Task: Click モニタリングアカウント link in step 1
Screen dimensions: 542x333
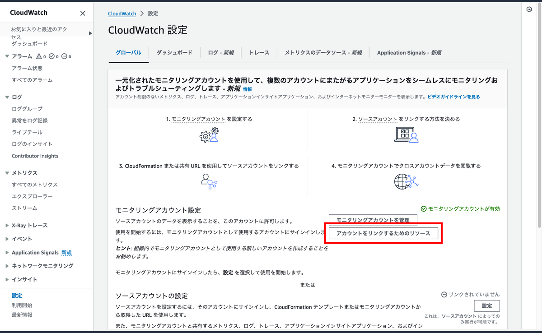Action: click(198, 119)
